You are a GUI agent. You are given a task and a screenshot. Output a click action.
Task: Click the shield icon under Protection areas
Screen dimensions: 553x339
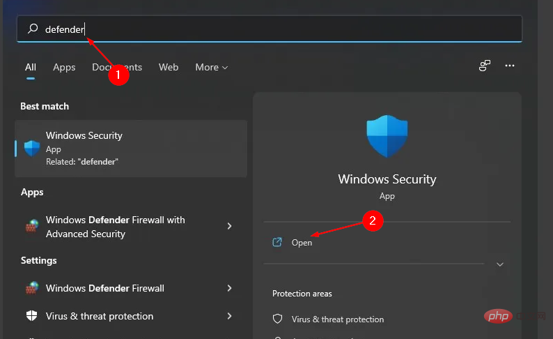point(277,319)
